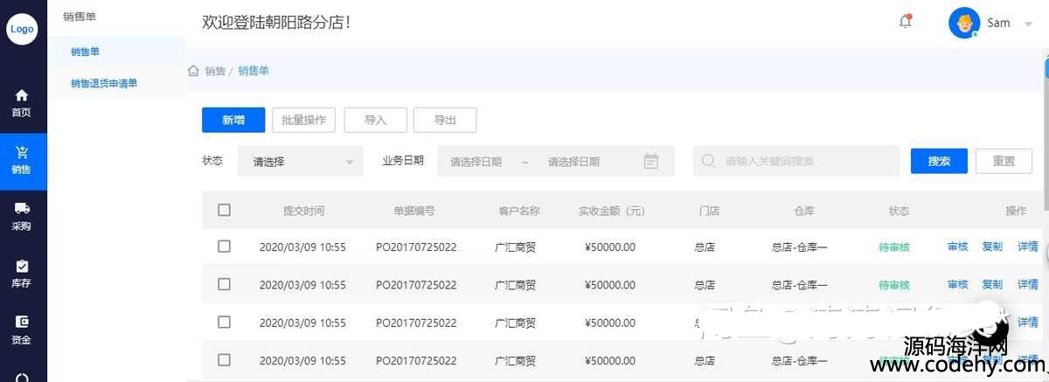Screen dimensions: 1049x382
Task: Click 复制 in the second row
Action: click(993, 285)
